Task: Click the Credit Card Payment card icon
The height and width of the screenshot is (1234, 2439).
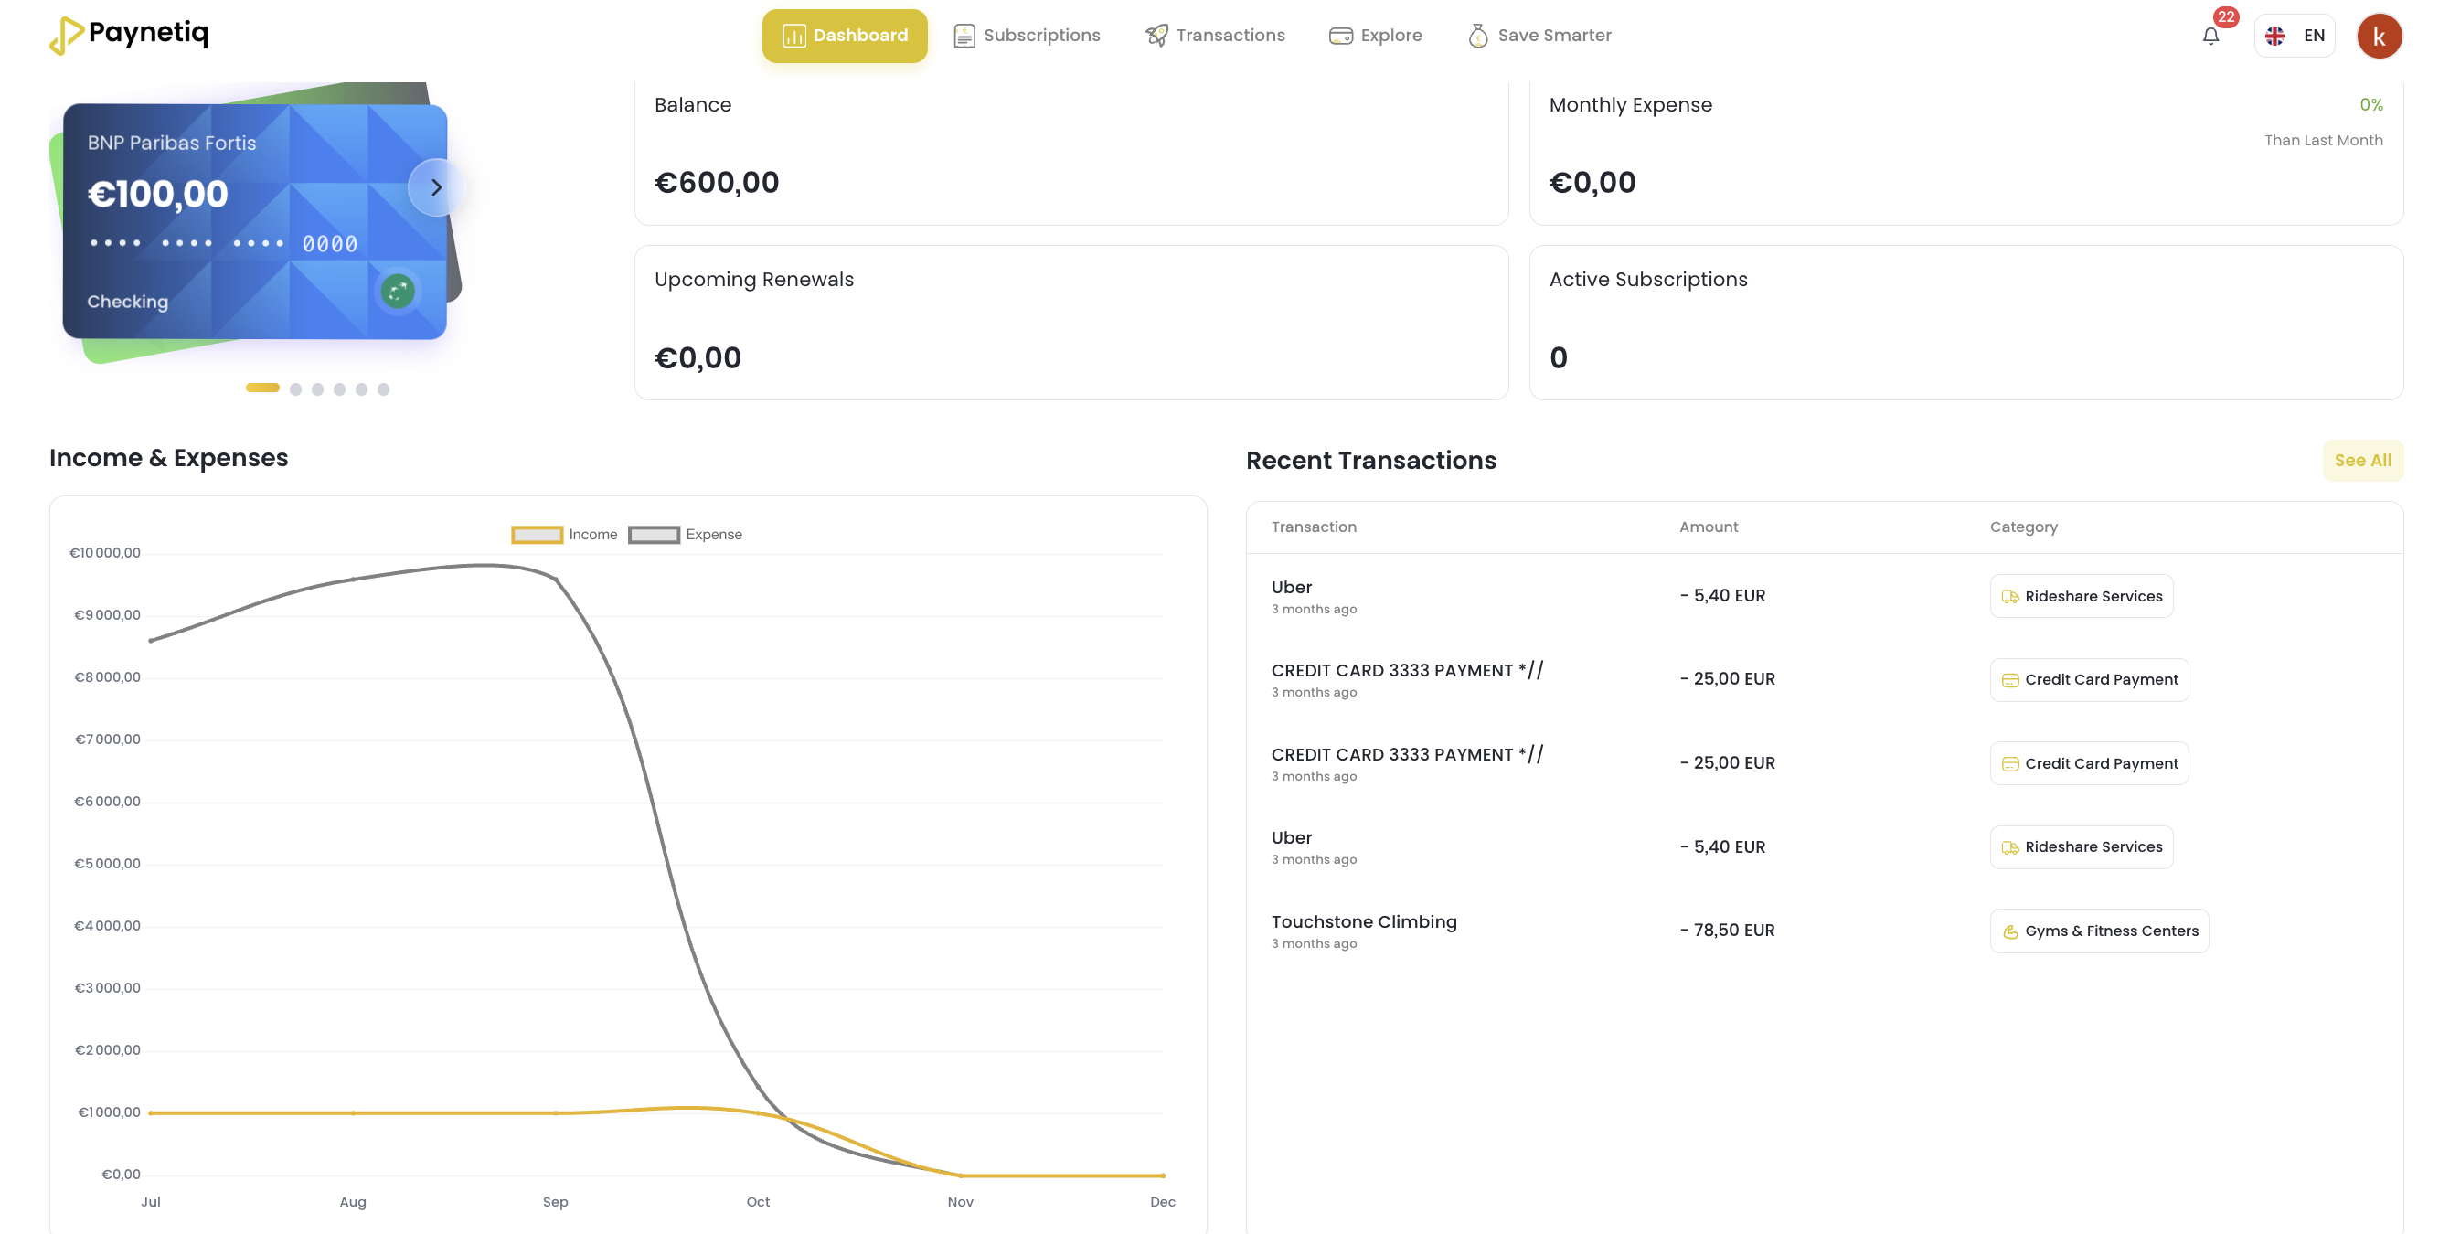Action: pyautogui.click(x=2010, y=679)
